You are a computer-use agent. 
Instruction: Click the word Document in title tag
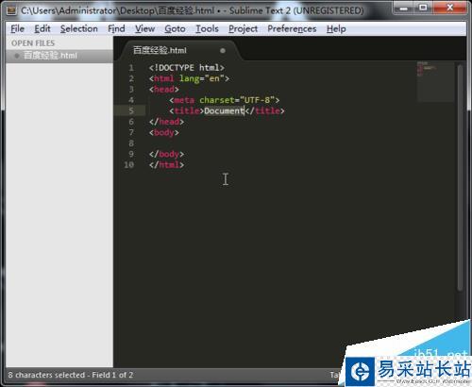click(224, 110)
